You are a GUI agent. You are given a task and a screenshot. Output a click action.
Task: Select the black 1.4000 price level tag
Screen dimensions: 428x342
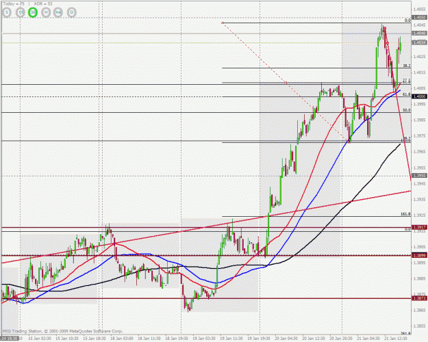420,96
